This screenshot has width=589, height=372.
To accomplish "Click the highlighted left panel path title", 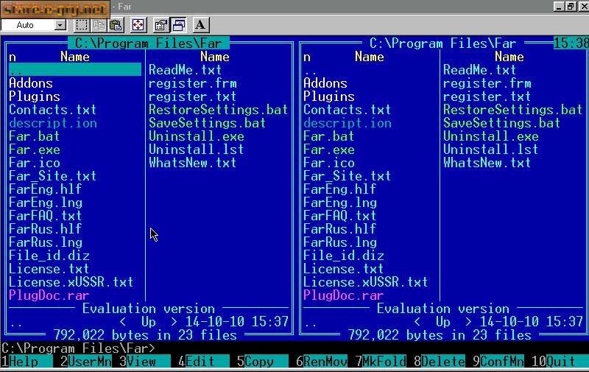I will 149,43.
